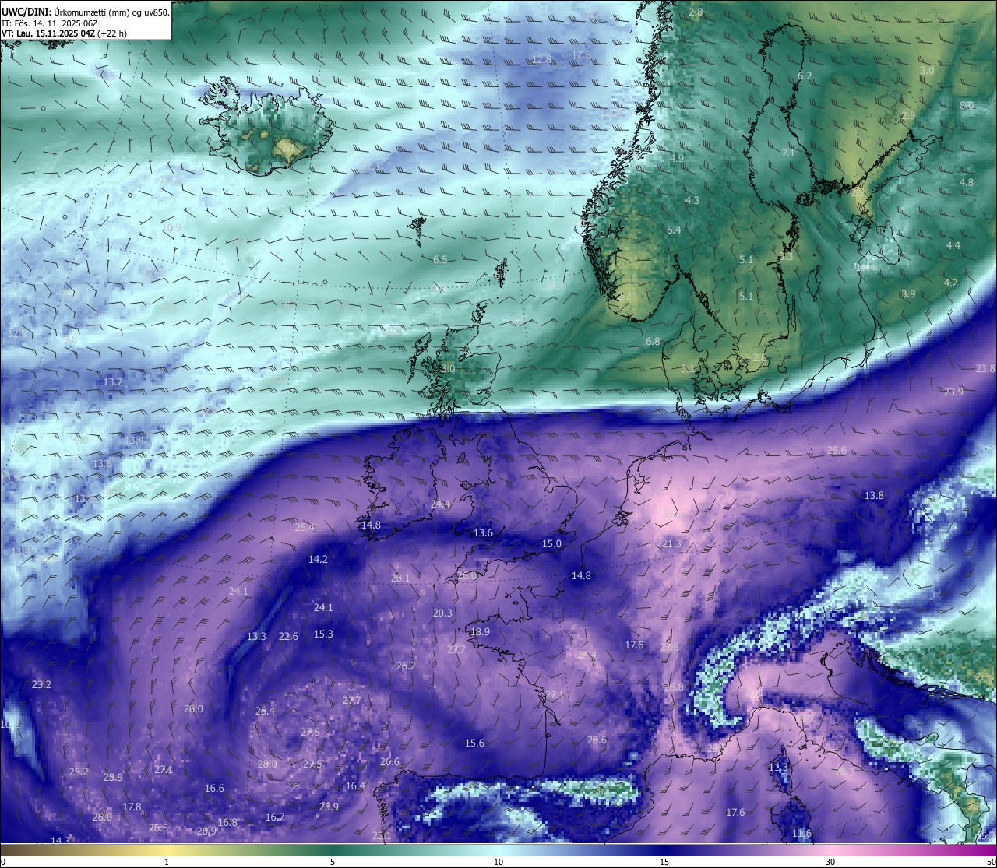Click the 16.8 value label
This screenshot has height=868, width=997.
227,823
